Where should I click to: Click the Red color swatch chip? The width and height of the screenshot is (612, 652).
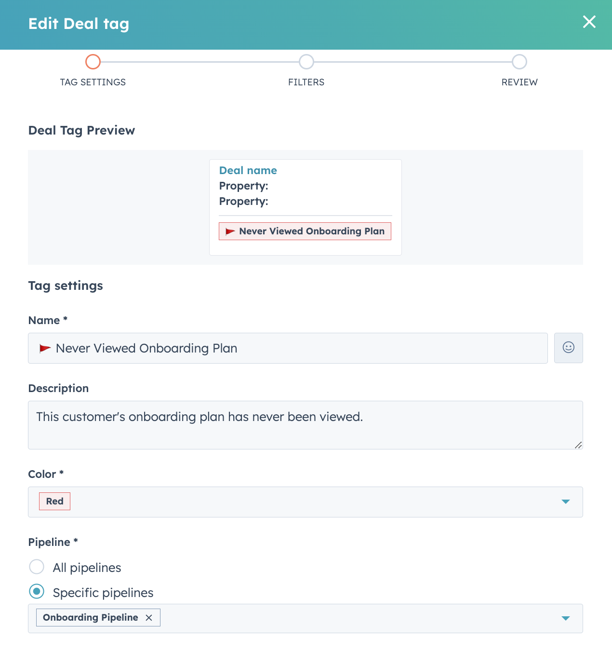pos(54,502)
